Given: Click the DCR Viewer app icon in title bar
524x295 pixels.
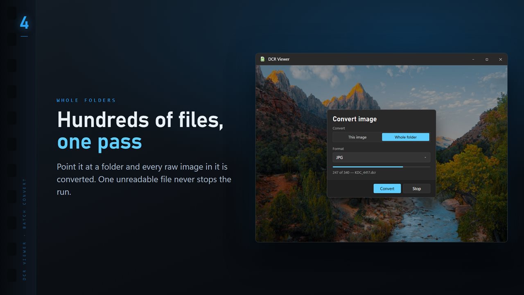Looking at the screenshot, I should click(x=262, y=59).
